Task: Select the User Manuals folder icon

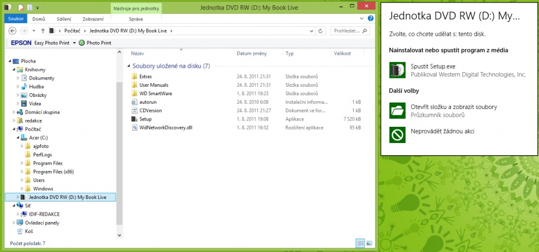Action: tap(134, 85)
